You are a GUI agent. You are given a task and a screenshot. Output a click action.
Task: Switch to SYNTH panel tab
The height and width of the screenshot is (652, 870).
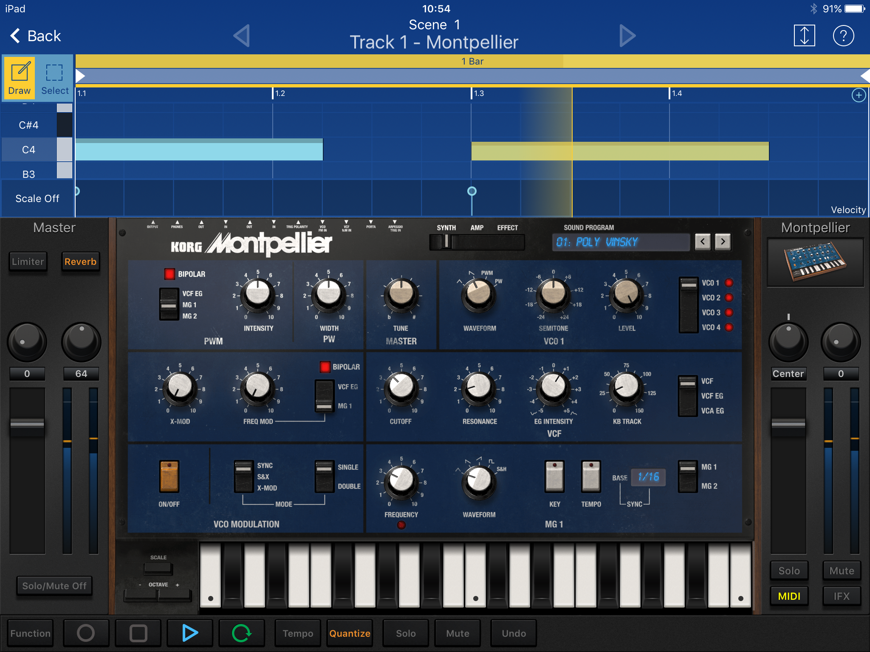[x=446, y=228]
